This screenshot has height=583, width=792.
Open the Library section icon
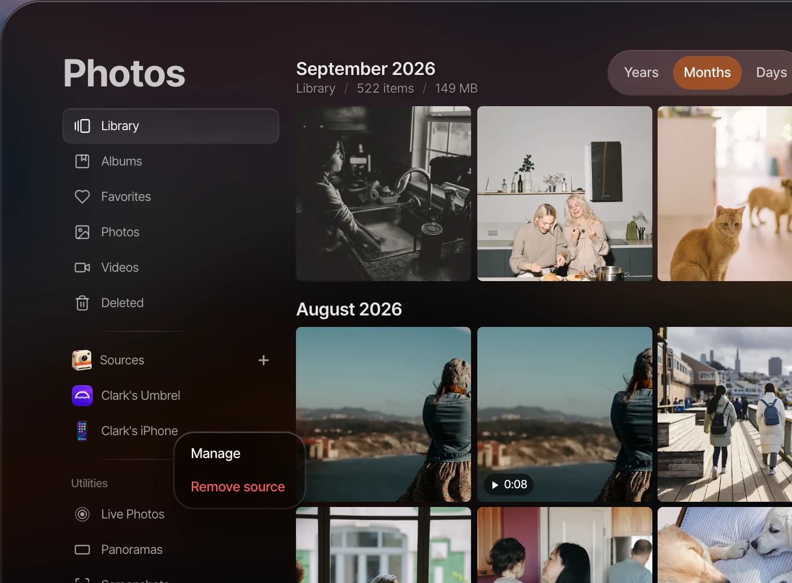pos(82,126)
